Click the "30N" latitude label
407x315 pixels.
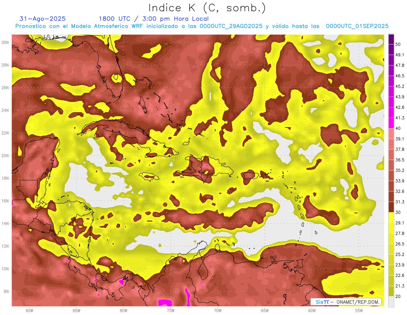click(x=5, y=42)
